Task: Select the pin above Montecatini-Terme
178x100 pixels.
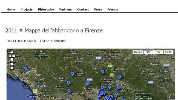Action: (x=69, y=91)
